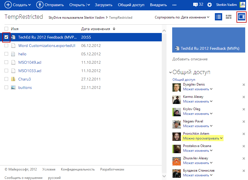Viewport: 248px width, 180px height.
Task: Click Загрузить in the top toolbar
Action: pyautogui.click(x=104, y=5)
